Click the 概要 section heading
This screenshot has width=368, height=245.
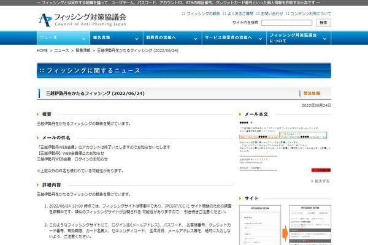pyautogui.click(x=47, y=114)
